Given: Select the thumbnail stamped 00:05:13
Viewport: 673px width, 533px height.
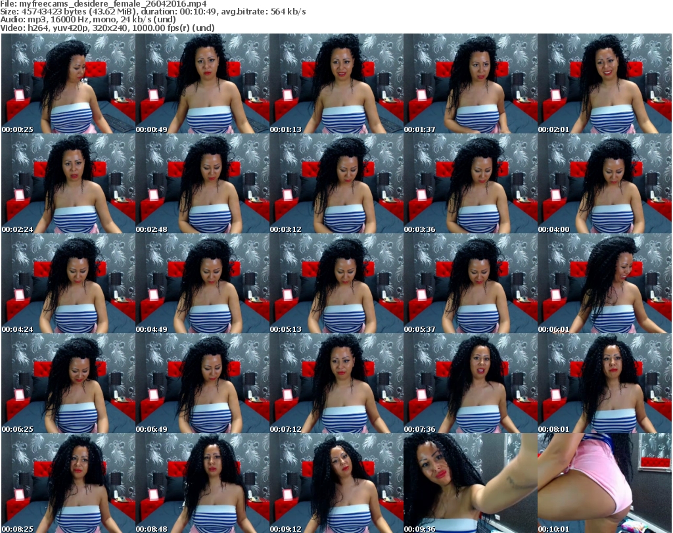Looking at the screenshot, I should (336, 283).
